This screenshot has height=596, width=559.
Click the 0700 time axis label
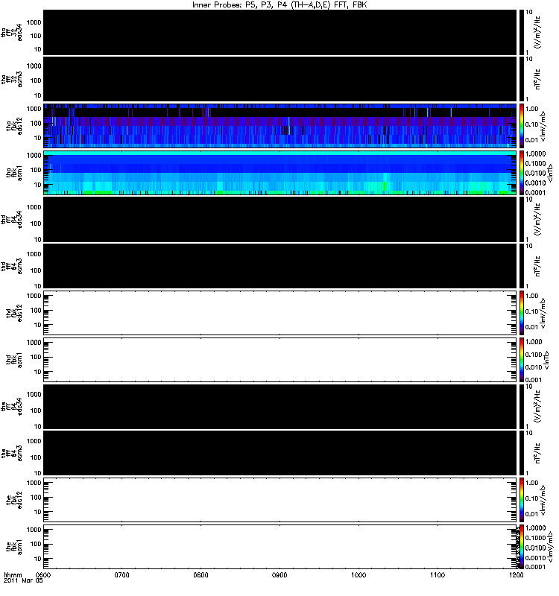[x=121, y=574]
